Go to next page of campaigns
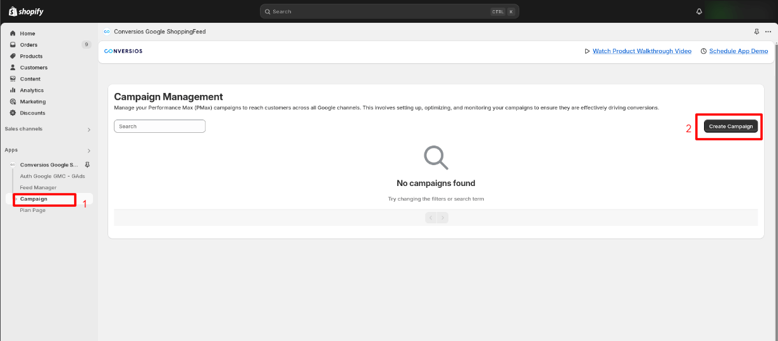This screenshot has height=341, width=778. (x=443, y=218)
